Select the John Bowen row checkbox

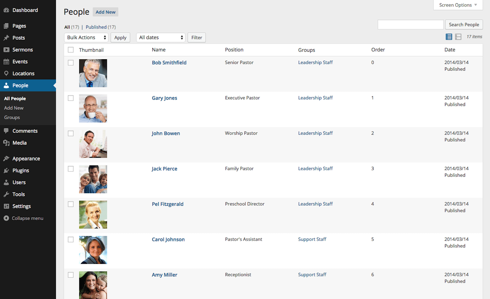pos(71,134)
